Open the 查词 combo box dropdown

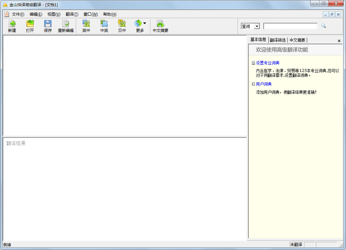click(x=257, y=26)
